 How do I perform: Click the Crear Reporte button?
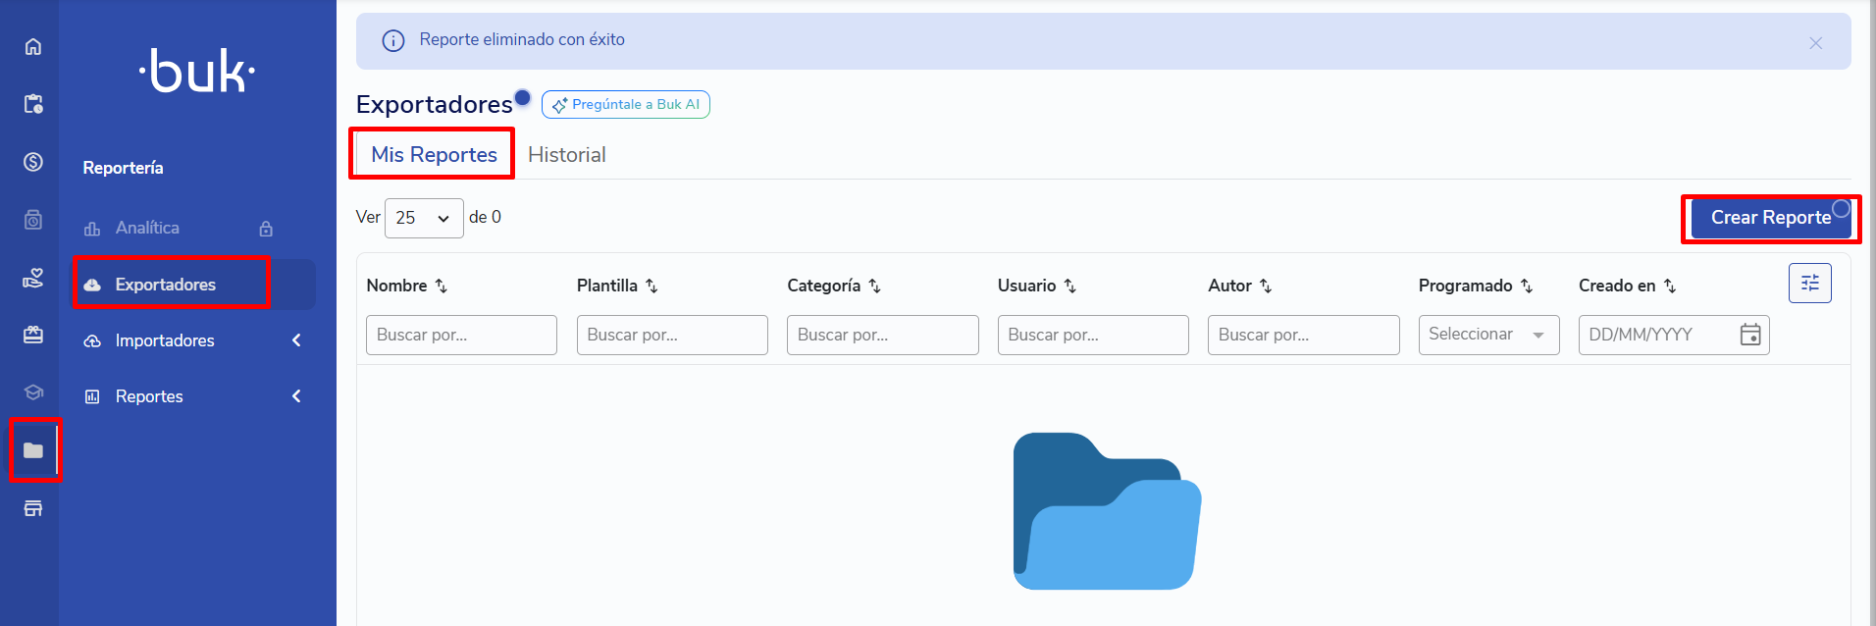pos(1769,218)
